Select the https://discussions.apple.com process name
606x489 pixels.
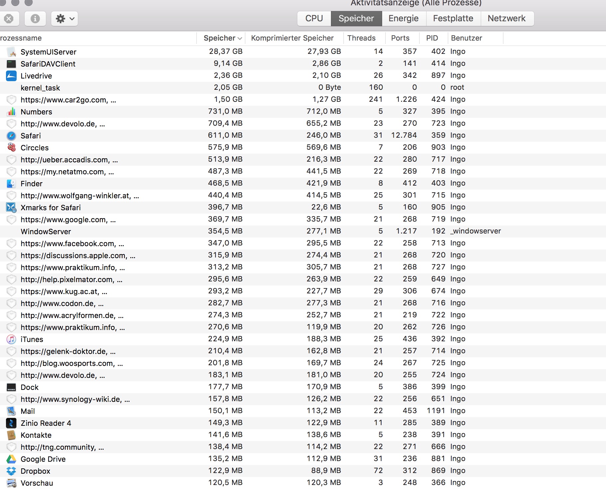[78, 255]
